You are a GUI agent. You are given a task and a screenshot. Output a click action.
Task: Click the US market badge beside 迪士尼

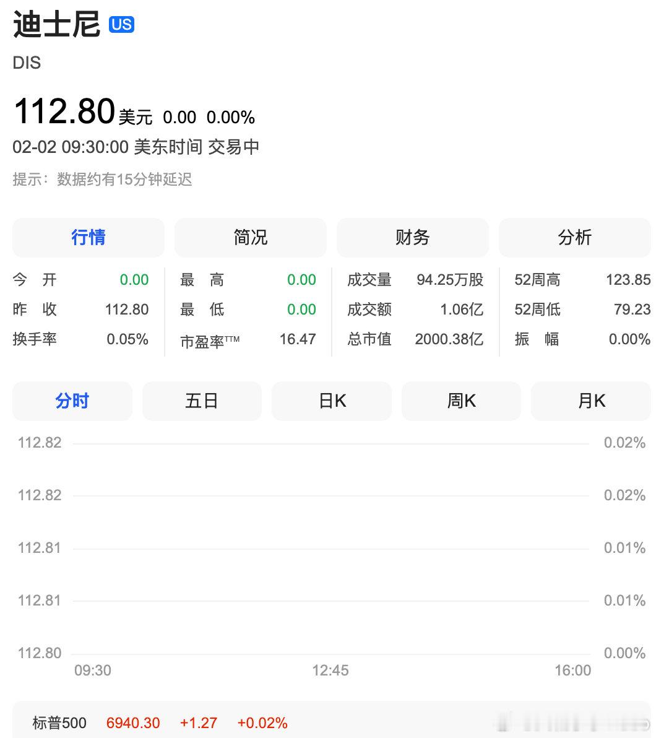coord(122,24)
